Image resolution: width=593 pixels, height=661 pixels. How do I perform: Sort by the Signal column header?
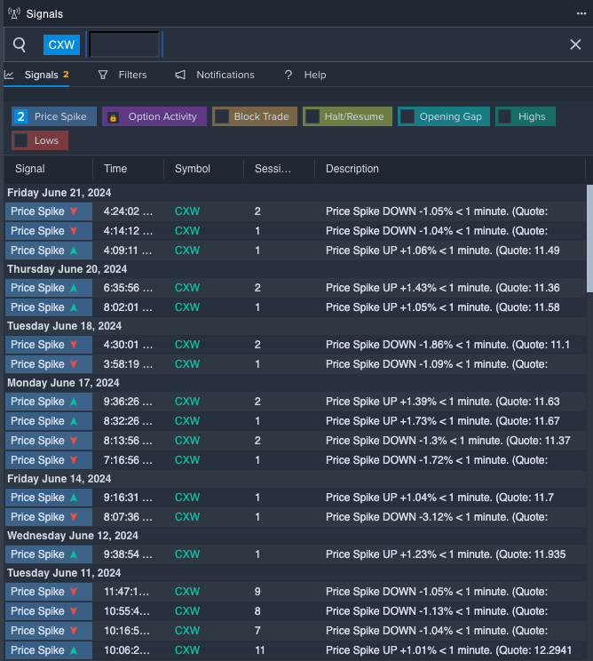click(x=30, y=169)
